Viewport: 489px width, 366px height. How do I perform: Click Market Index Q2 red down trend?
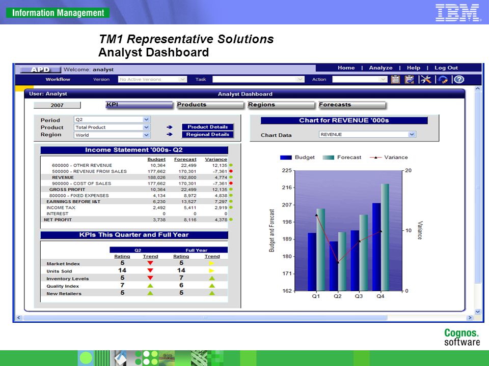(150, 263)
